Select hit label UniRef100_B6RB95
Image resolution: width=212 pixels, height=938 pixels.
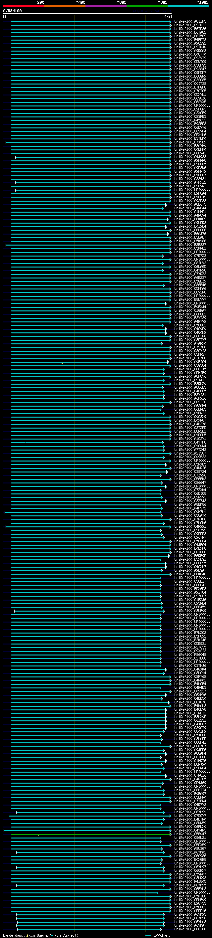click(x=190, y=556)
